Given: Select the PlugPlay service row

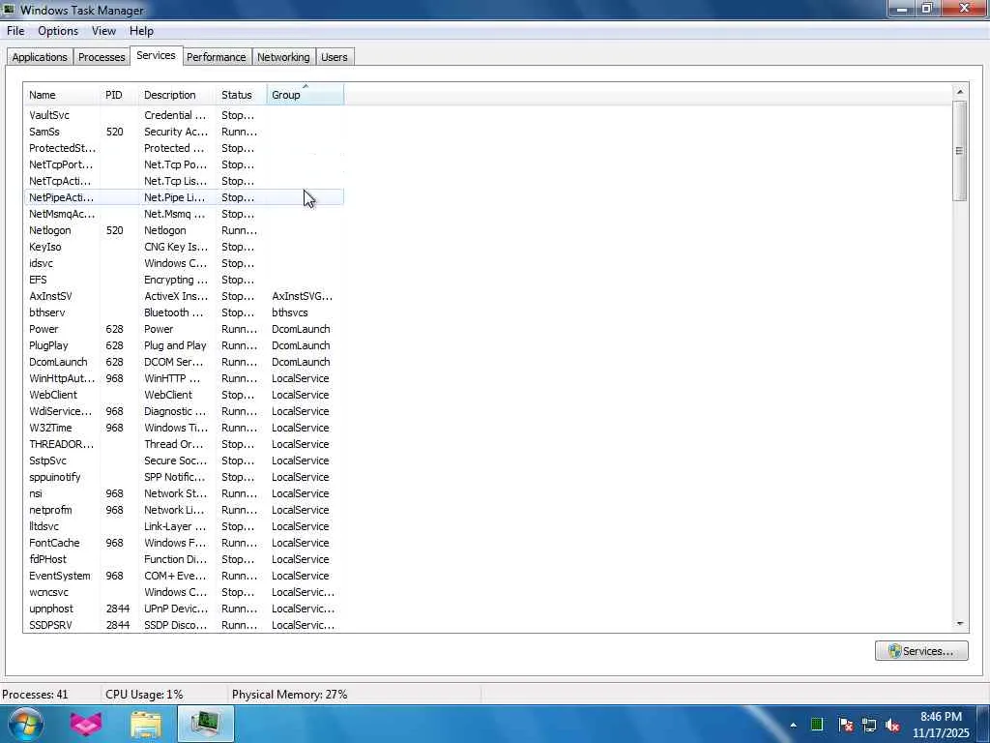Looking at the screenshot, I should point(184,345).
